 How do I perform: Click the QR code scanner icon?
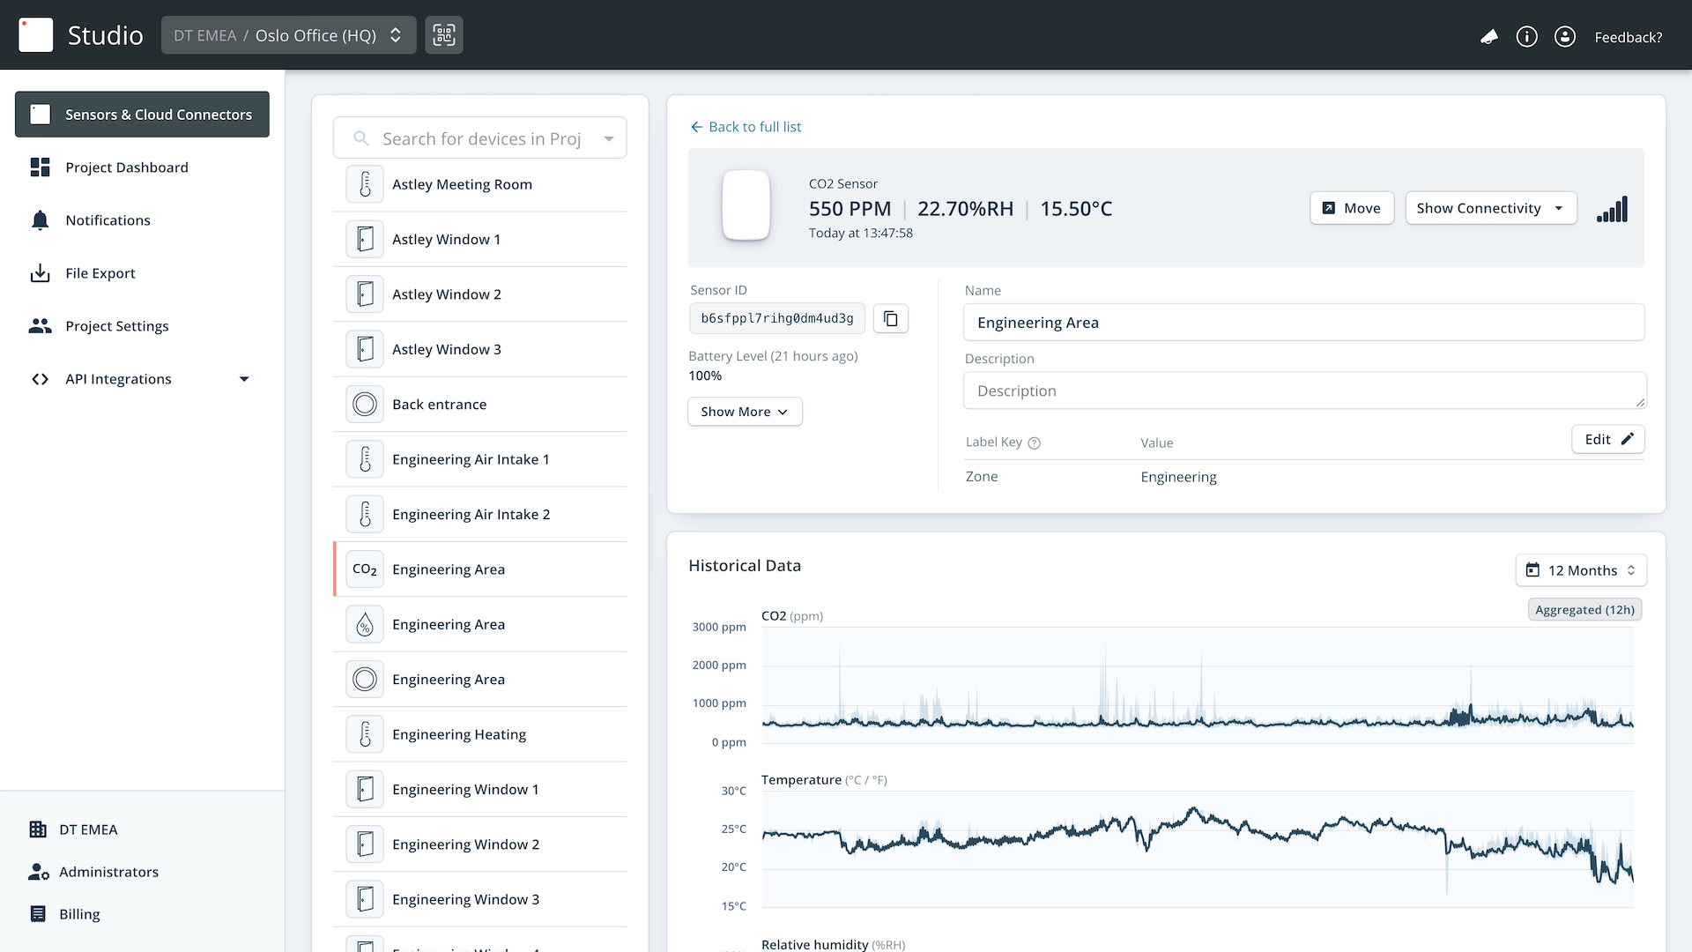(x=443, y=35)
